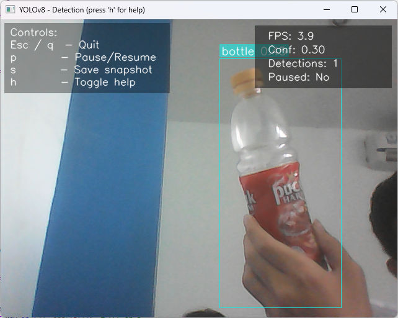
Task: Click the window title 'YOLOv8 - Detection'
Action: (x=51, y=10)
